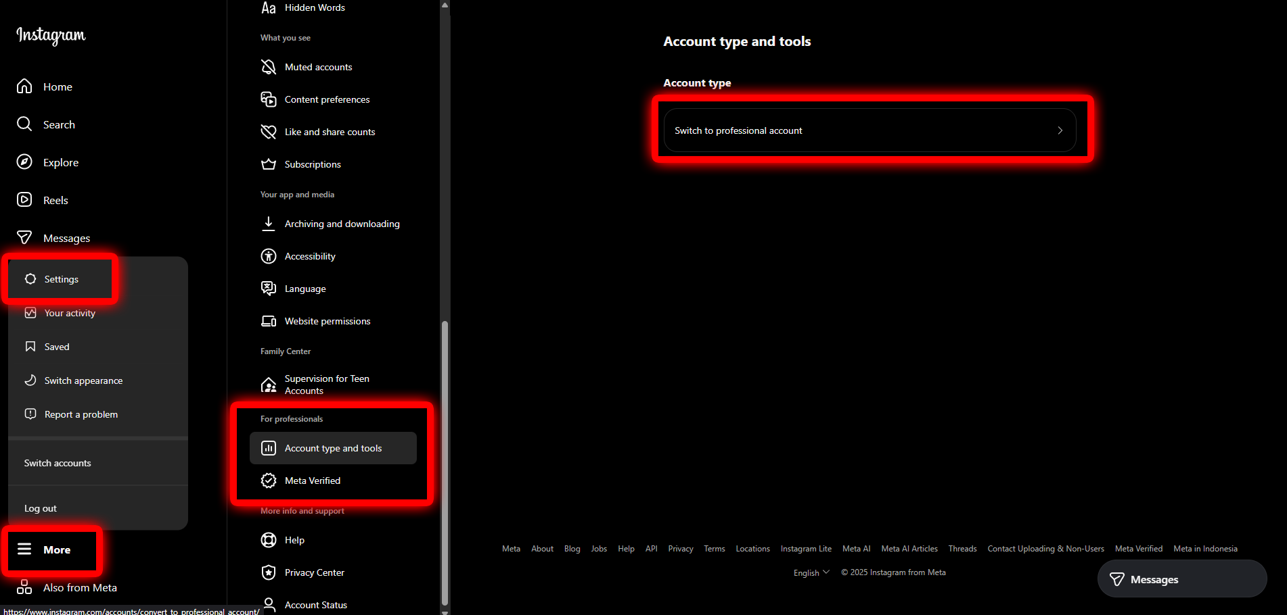Click the Search magnifier icon
The width and height of the screenshot is (1287, 615).
pyautogui.click(x=24, y=124)
